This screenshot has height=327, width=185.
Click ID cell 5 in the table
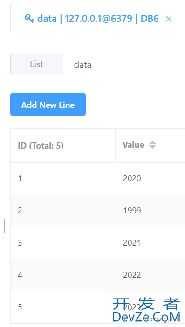63,307
